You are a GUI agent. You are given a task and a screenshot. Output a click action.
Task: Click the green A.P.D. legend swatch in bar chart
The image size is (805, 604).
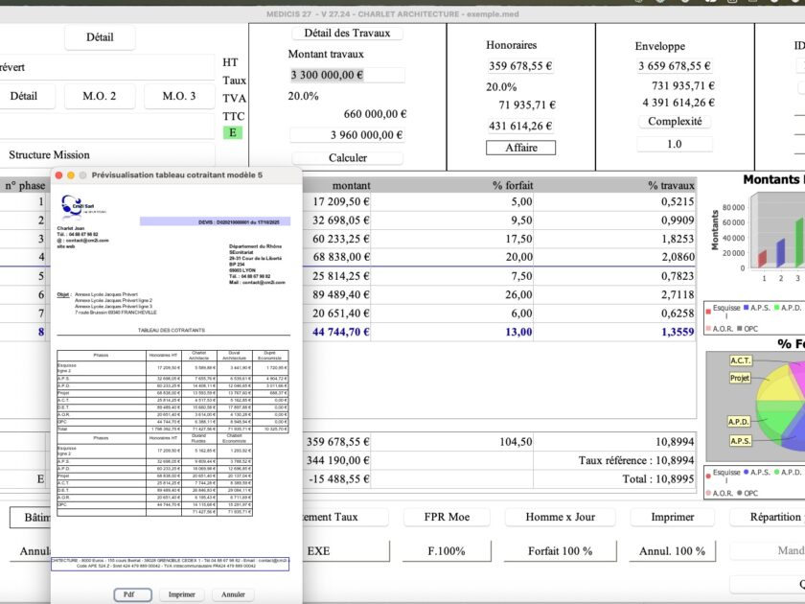pyautogui.click(x=777, y=308)
